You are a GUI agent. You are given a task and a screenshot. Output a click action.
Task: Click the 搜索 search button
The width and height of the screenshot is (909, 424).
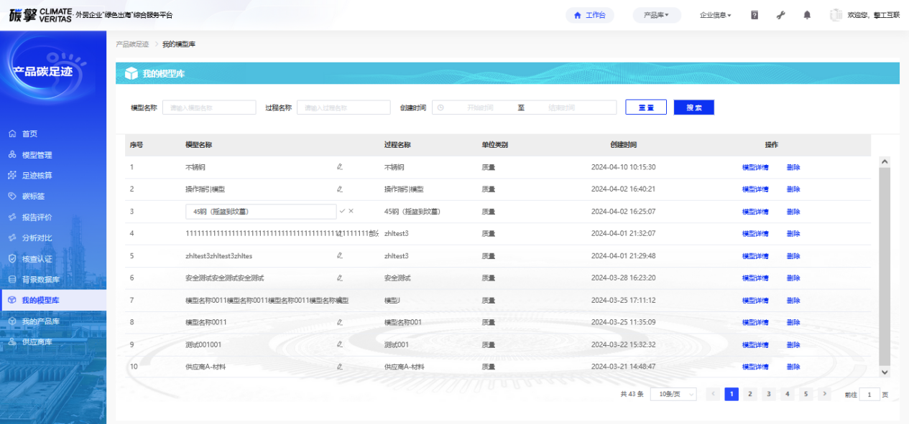click(693, 108)
